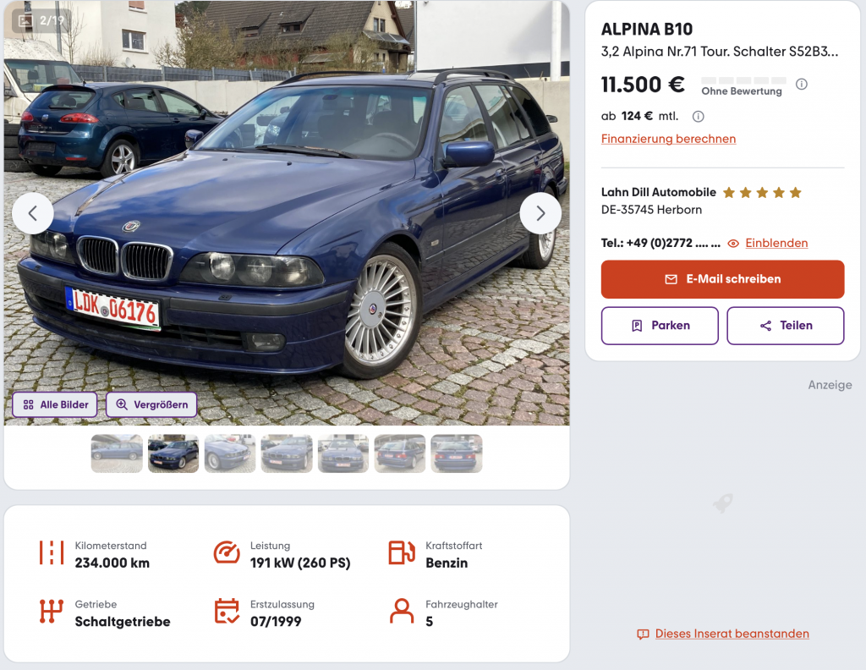Click the Kraftstoffart fuel pump icon
Viewport: 866px width, 670px height.
coord(402,553)
